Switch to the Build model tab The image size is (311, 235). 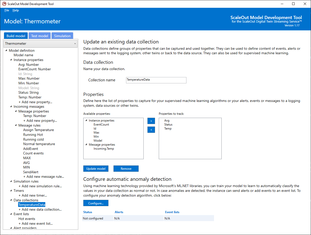16,36
